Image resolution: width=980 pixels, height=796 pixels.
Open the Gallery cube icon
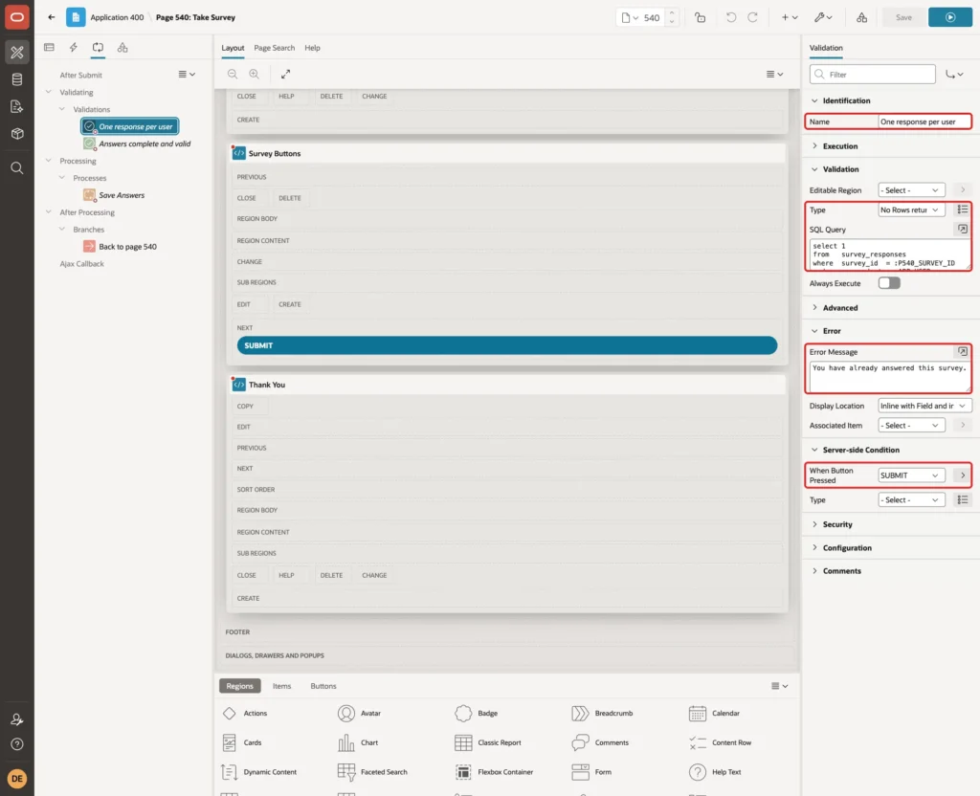17,134
